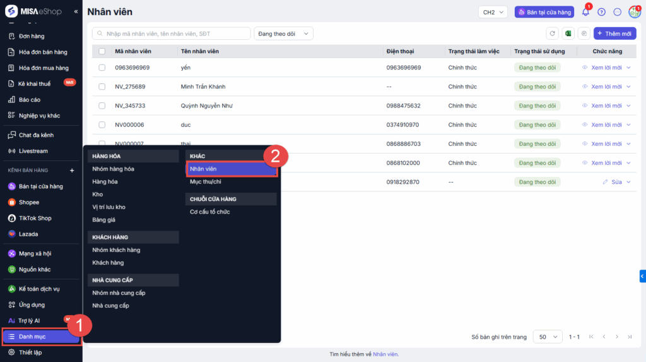The width and height of the screenshot is (646, 362).
Task: Select Hàng hóa menu item
Action: (x=105, y=181)
